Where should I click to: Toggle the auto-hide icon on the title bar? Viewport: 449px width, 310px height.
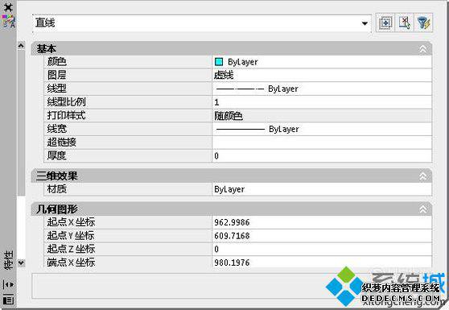[8, 284]
